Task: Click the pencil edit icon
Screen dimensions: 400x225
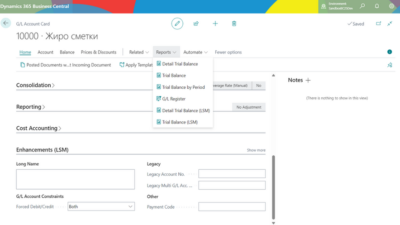Action: coord(177,24)
